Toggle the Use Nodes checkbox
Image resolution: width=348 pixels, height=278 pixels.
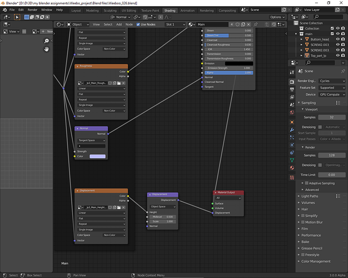click(x=138, y=24)
